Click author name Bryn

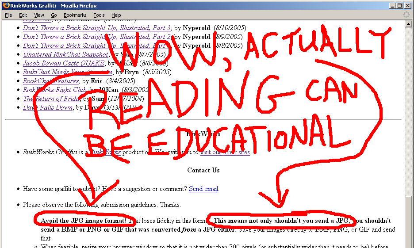pyautogui.click(x=131, y=72)
